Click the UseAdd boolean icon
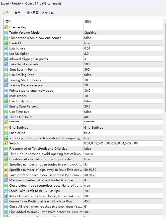Screen dimensions: 166x217 point(6,43)
